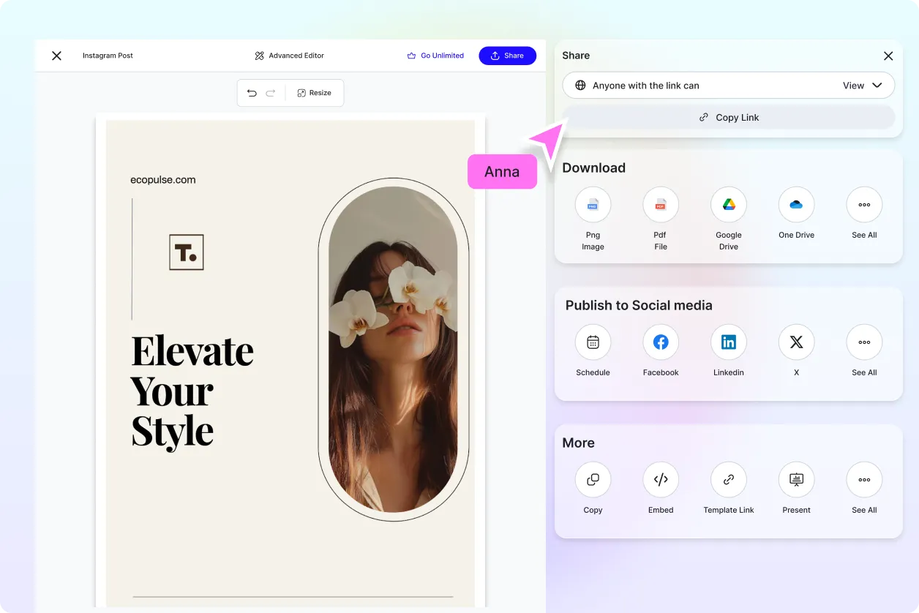This screenshot has height=613, width=919.
Task: Open the Advanced Editor
Action: coord(290,56)
